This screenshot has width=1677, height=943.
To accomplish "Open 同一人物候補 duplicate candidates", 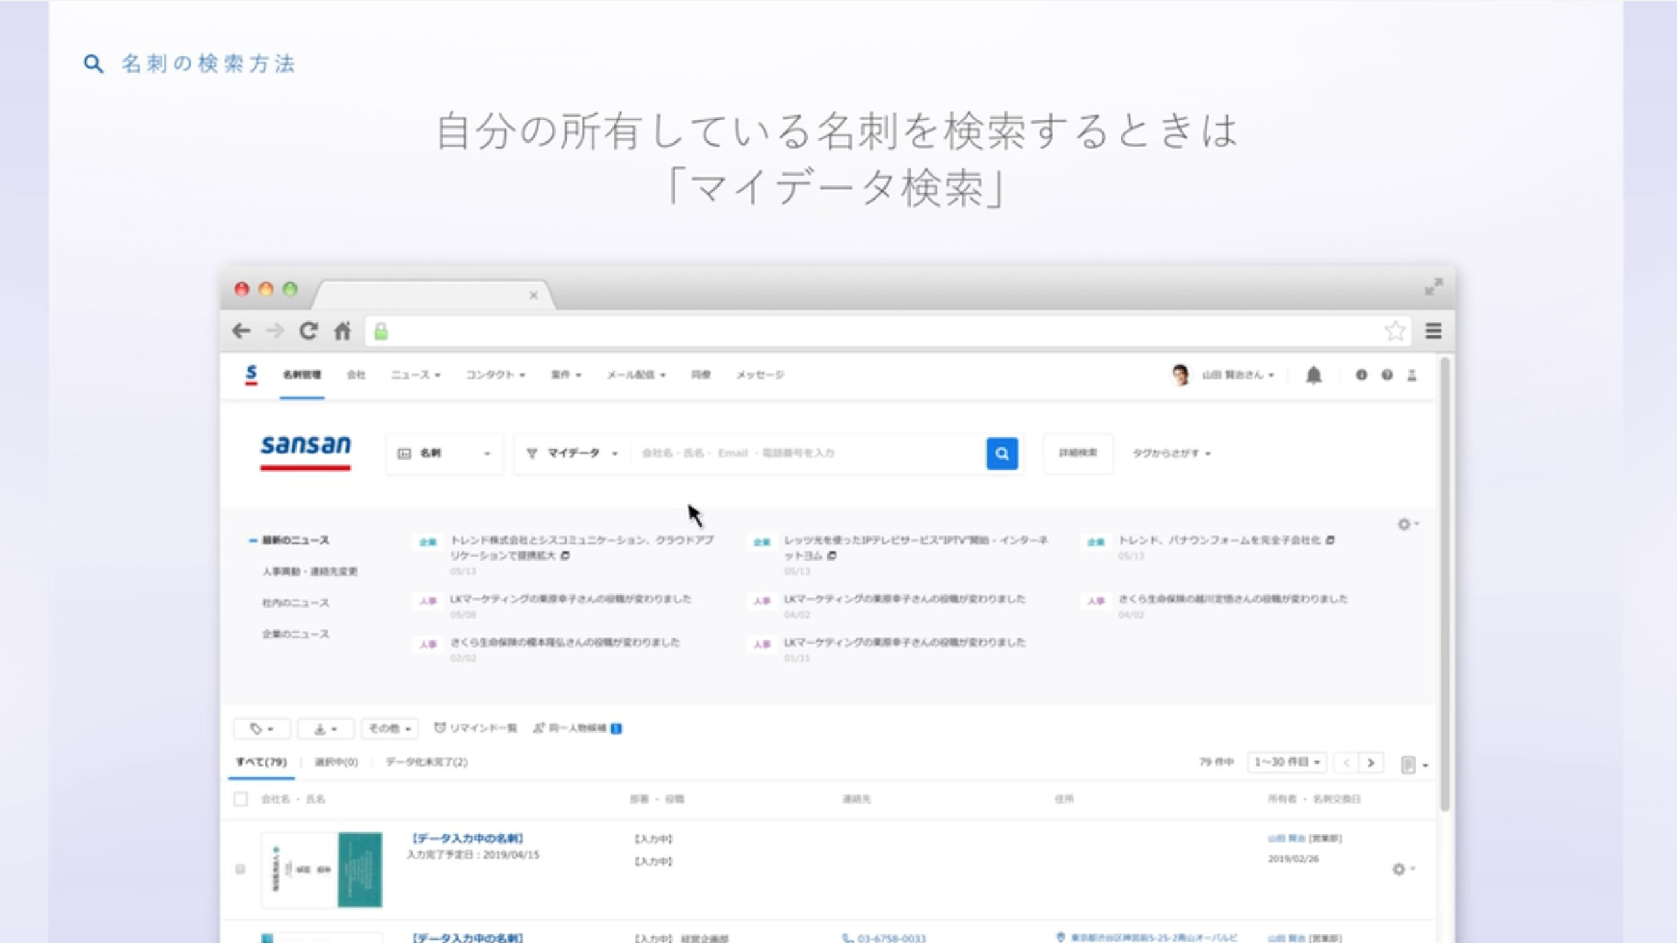I will (577, 728).
